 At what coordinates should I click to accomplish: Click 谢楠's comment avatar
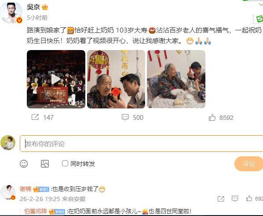coord(8,192)
